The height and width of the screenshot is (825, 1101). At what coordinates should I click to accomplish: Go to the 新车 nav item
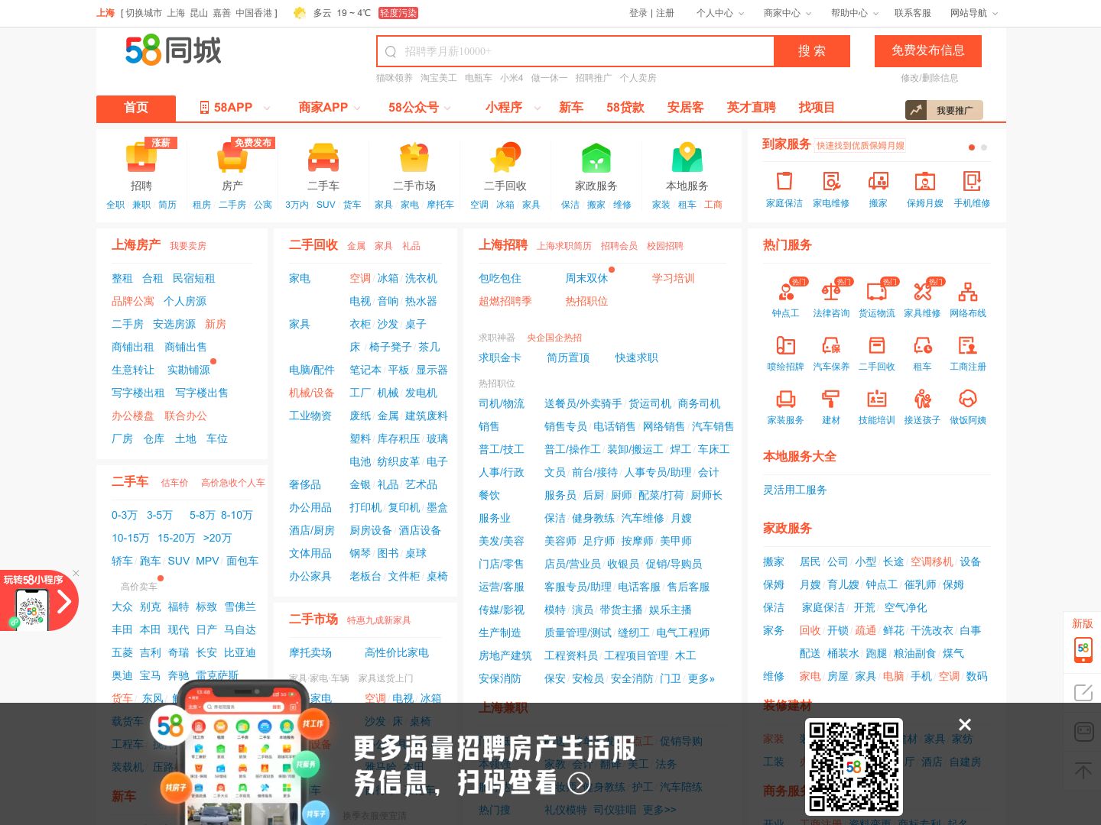[x=571, y=108]
